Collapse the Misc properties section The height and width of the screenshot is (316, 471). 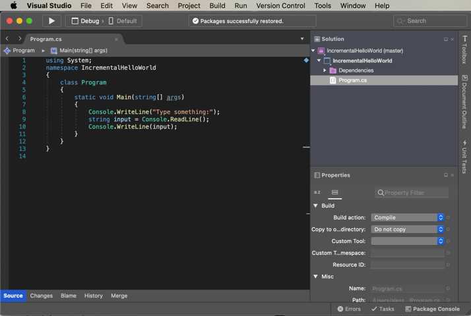[x=315, y=276]
